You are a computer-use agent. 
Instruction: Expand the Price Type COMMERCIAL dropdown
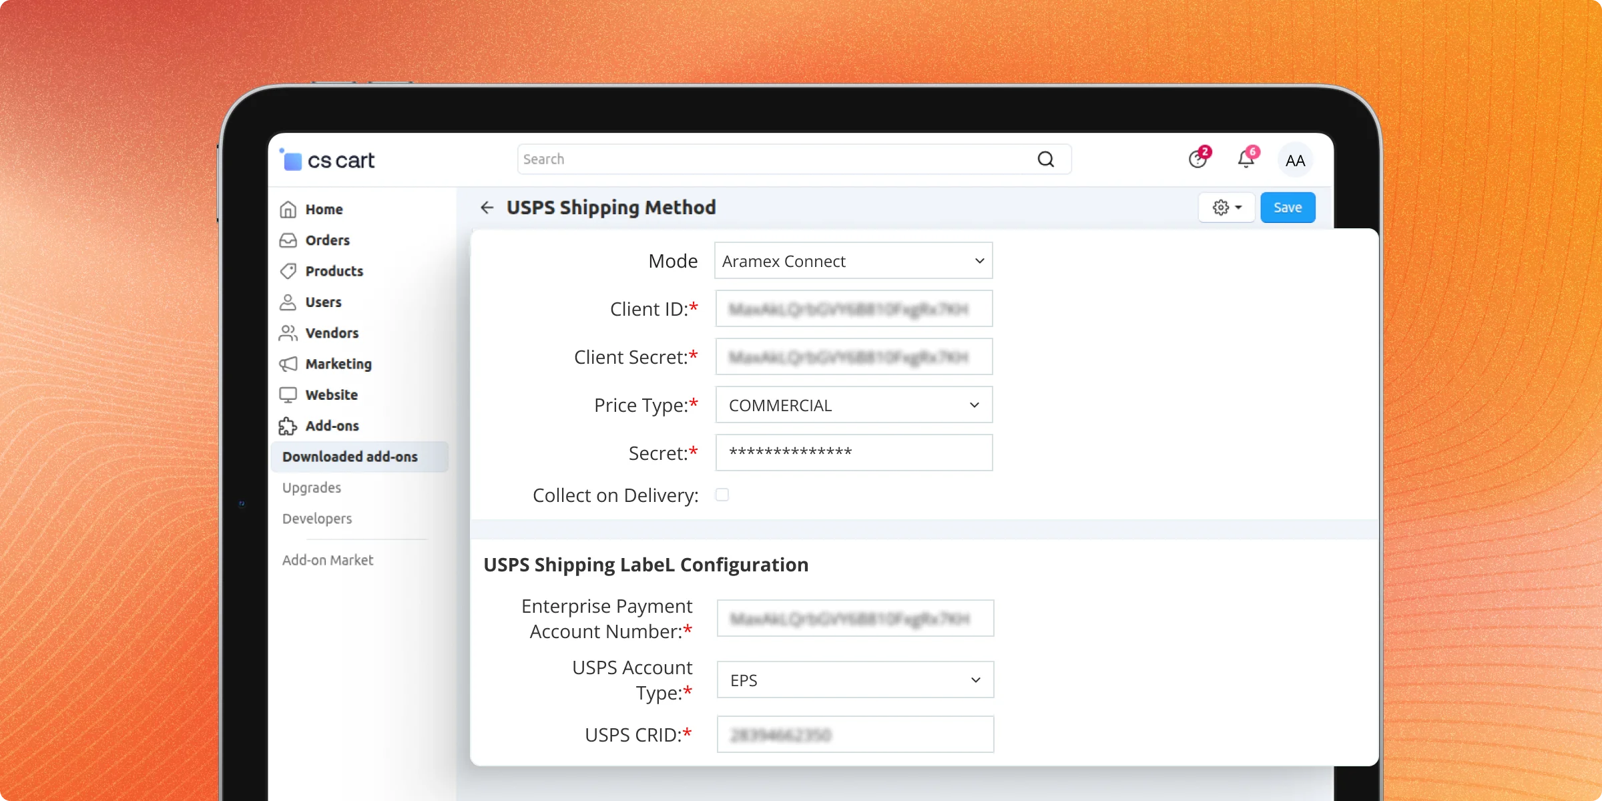pyautogui.click(x=853, y=405)
